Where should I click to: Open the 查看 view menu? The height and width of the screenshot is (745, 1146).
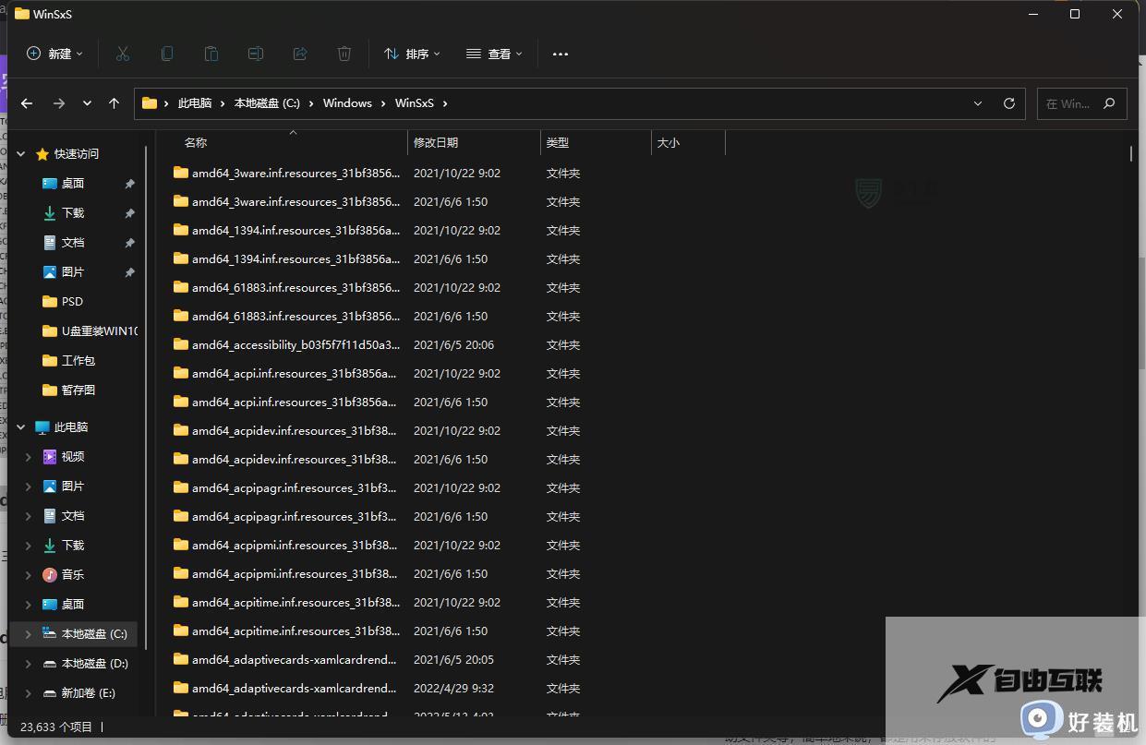point(494,54)
